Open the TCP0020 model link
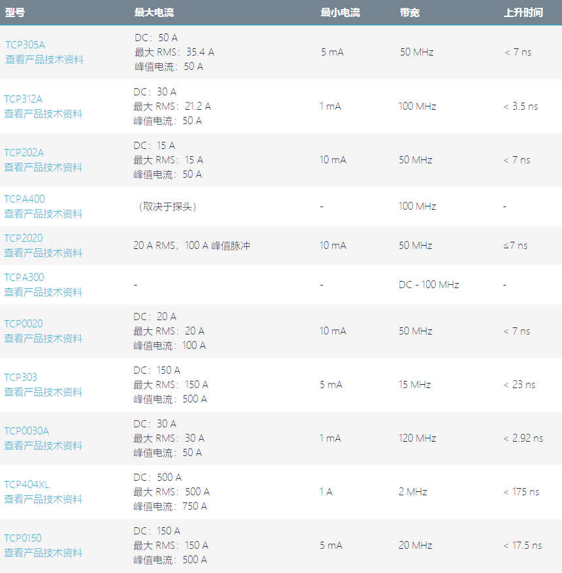 coord(24,324)
